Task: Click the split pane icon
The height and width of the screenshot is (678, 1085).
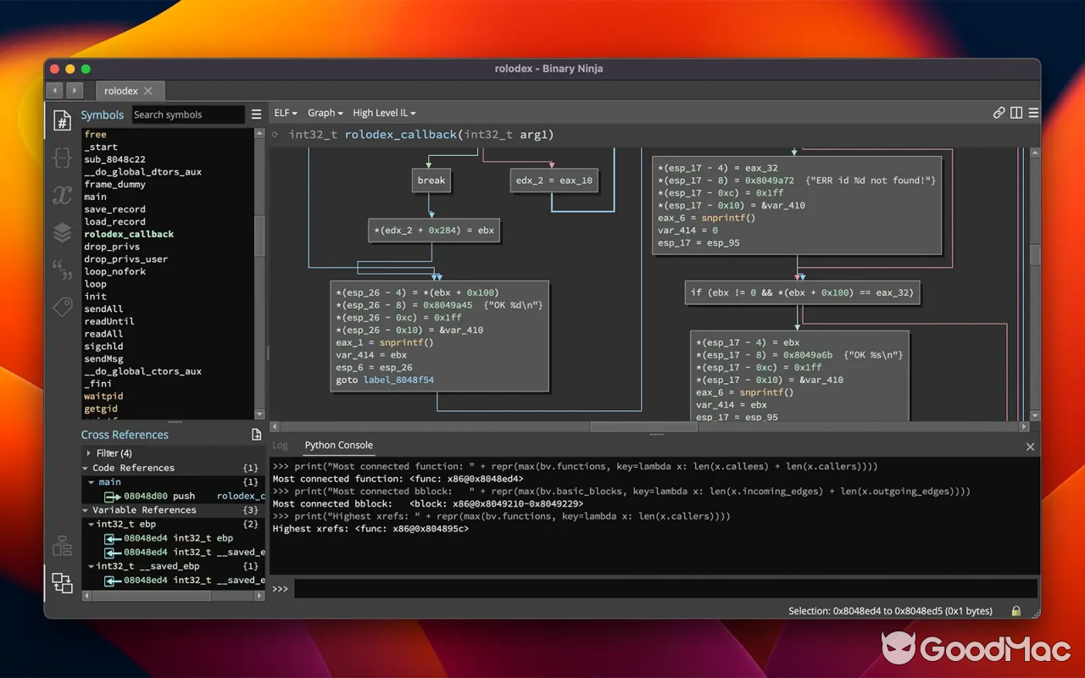Action: point(1016,113)
